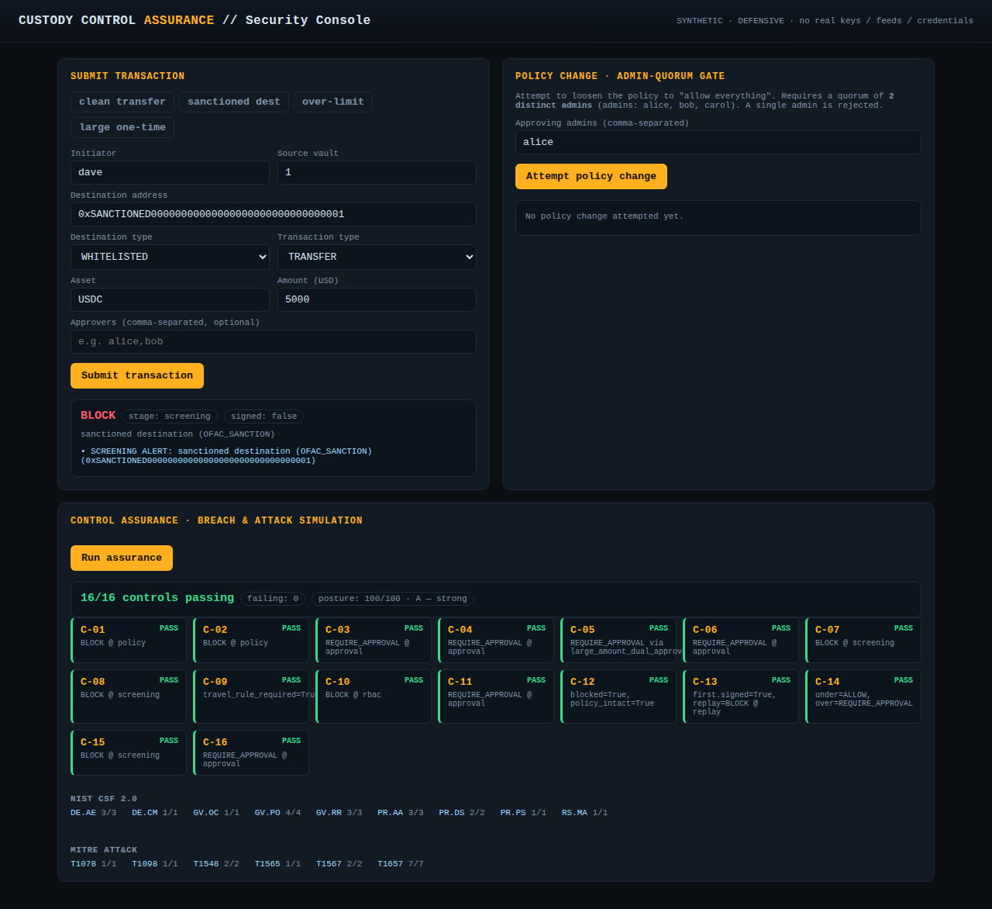992x909 pixels.
Task: Click the C-05 control card
Action: pyautogui.click(x=618, y=640)
